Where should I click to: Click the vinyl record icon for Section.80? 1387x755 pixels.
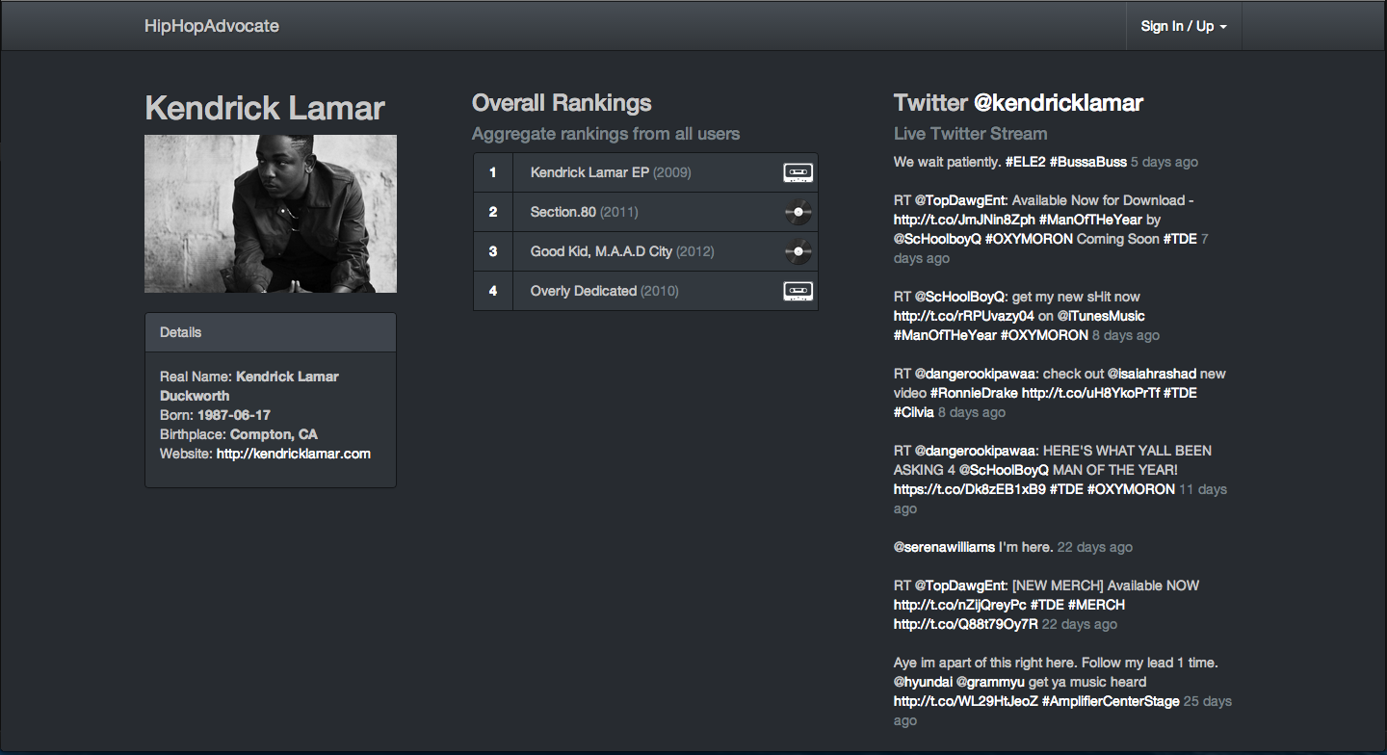798,212
